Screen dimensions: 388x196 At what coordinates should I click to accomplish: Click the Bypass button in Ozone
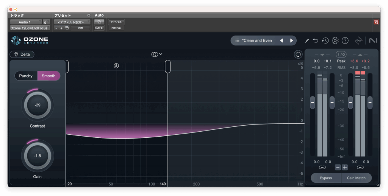[325, 178]
